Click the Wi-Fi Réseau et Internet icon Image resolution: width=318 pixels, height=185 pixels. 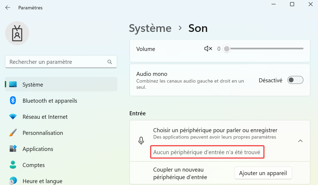pyautogui.click(x=13, y=117)
